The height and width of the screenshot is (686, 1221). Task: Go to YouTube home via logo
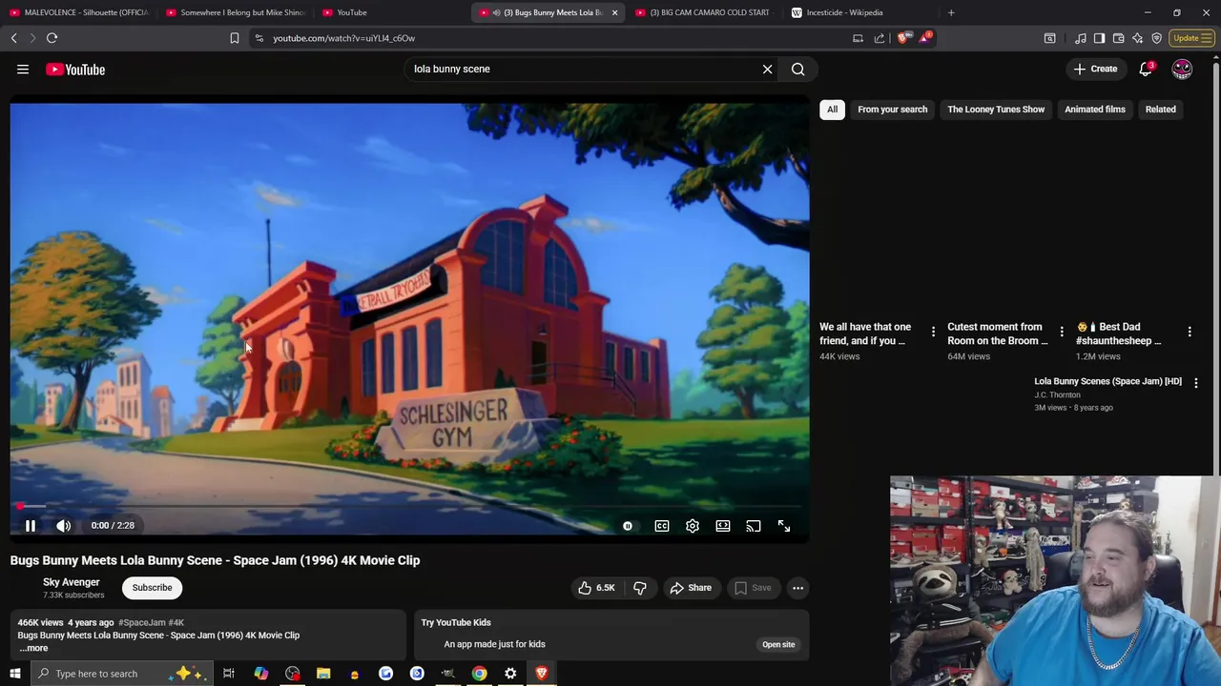point(75,69)
